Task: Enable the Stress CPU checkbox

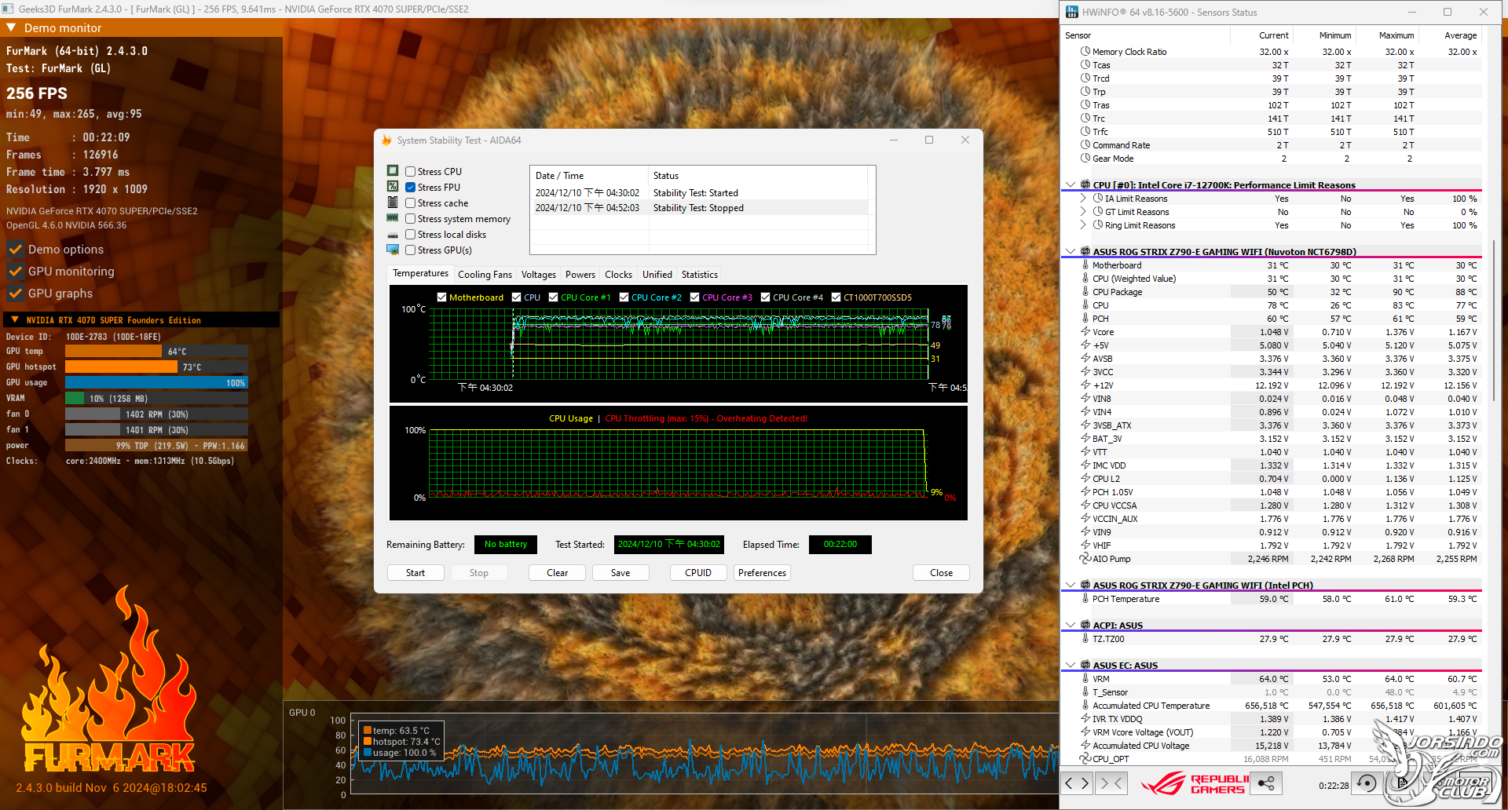Action: click(x=410, y=171)
